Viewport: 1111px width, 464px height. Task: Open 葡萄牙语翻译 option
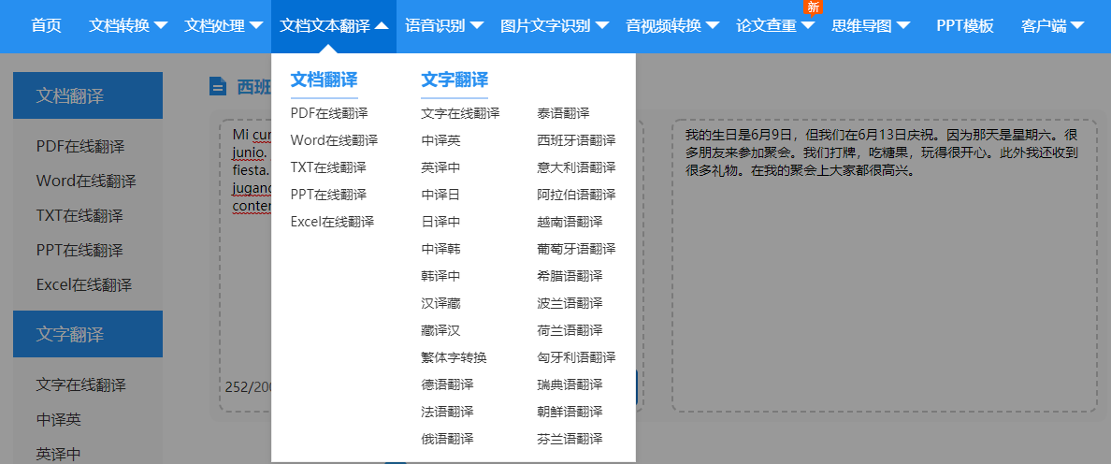pos(577,249)
